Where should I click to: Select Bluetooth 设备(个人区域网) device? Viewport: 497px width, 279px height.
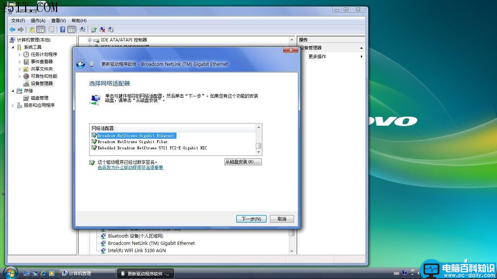[135, 236]
